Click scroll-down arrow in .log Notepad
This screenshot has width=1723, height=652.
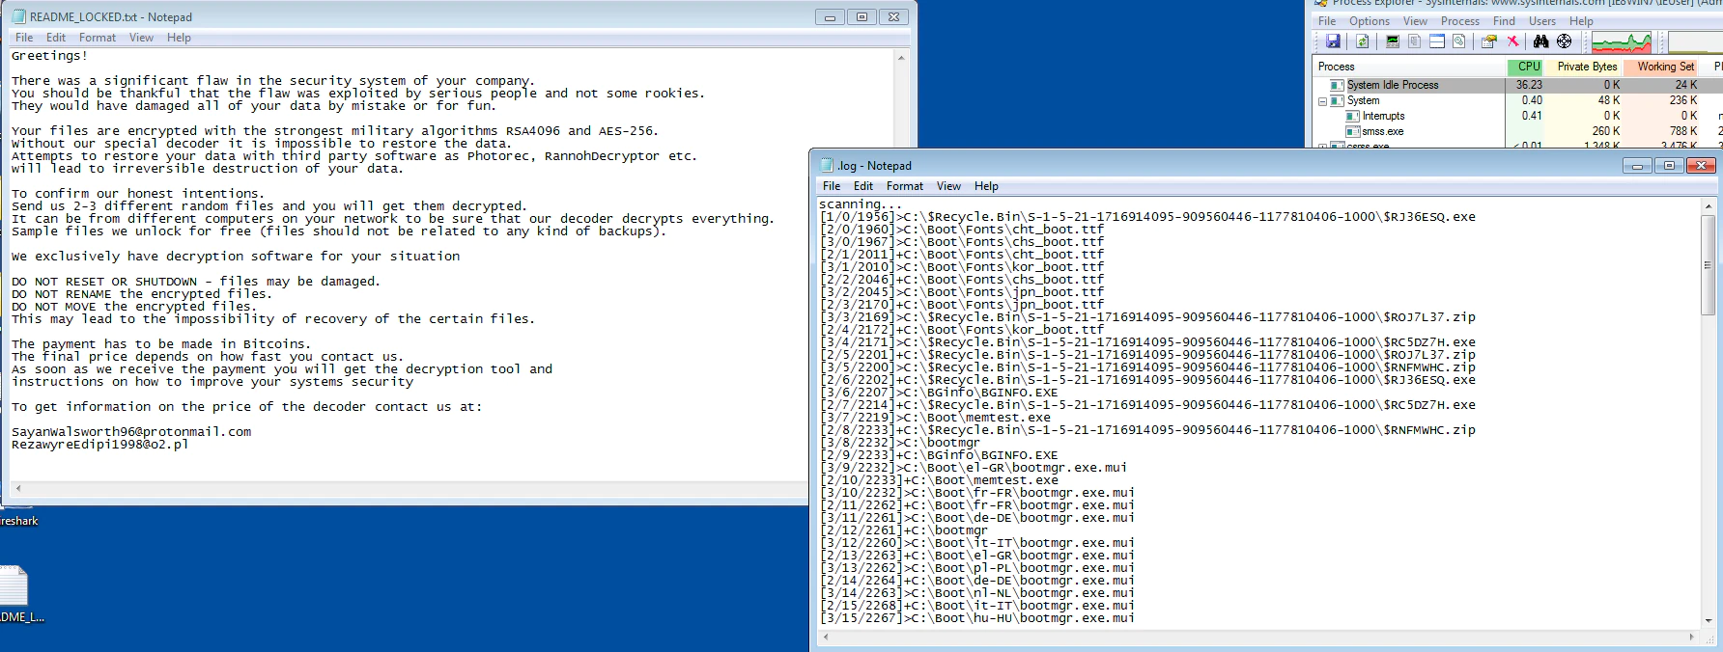[1708, 621]
